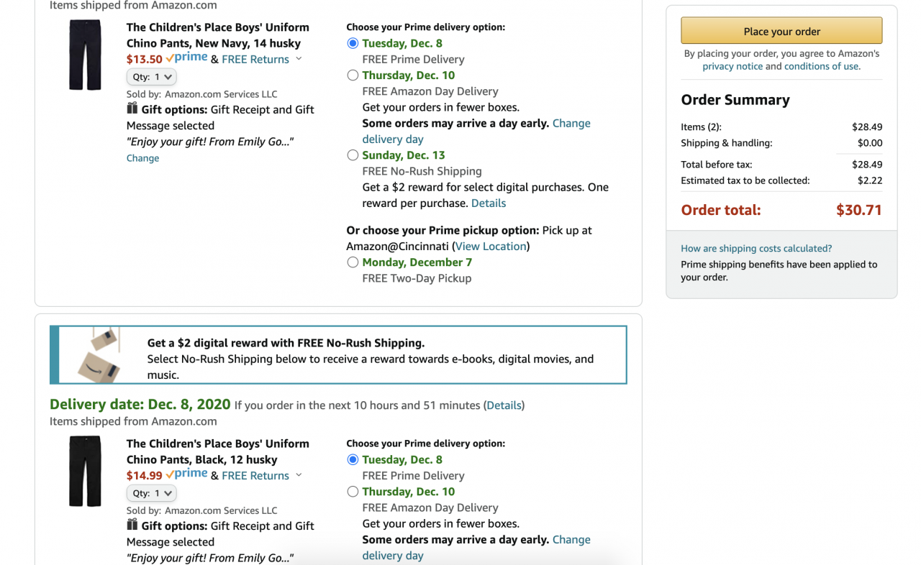Click View Location for Amazon@Cincinnati pickup
This screenshot has width=921, height=565.
(x=491, y=247)
